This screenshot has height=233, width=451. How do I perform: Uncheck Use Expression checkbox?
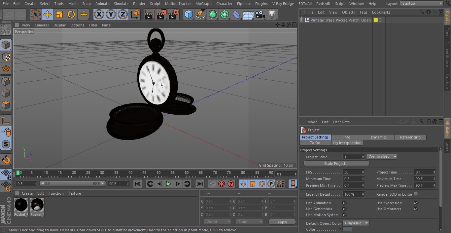click(416, 203)
